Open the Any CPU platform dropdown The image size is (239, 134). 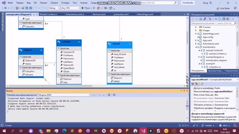tap(70, 8)
